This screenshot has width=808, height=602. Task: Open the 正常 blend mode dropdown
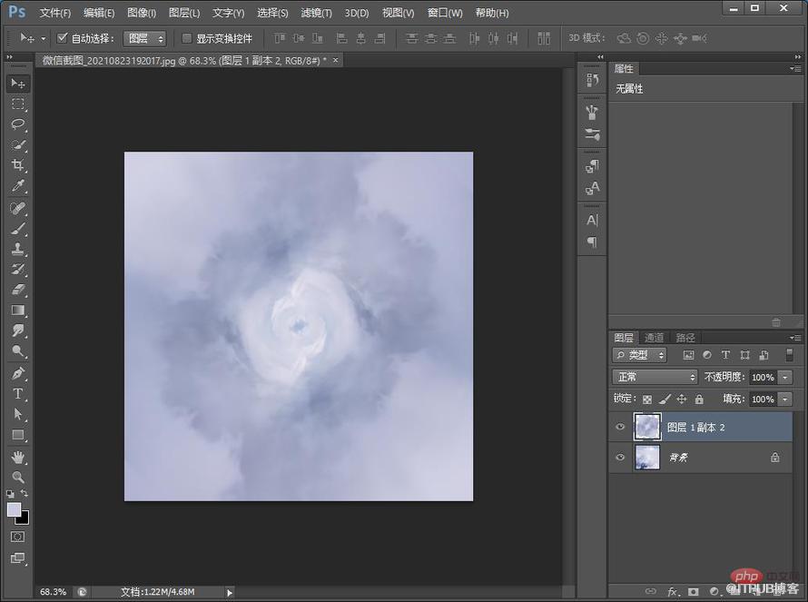click(655, 377)
